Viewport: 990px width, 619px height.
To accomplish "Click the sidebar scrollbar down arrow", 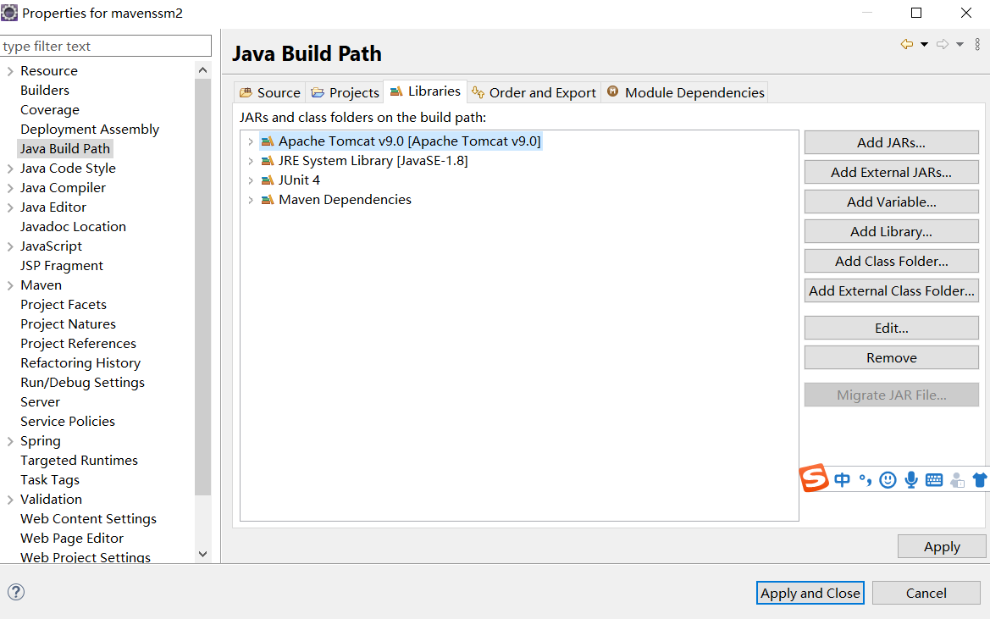I will [x=202, y=554].
